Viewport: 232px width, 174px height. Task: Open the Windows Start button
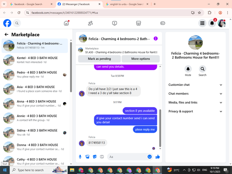pyautogui.click(x=5, y=170)
